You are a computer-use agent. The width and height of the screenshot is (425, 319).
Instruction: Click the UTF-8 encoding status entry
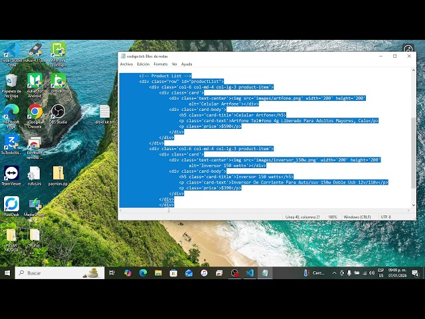[x=386, y=217]
